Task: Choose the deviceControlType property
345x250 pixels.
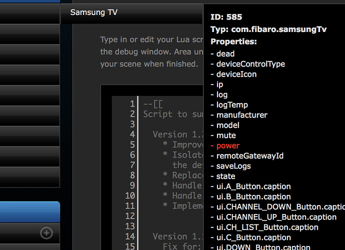Action: pos(250,64)
